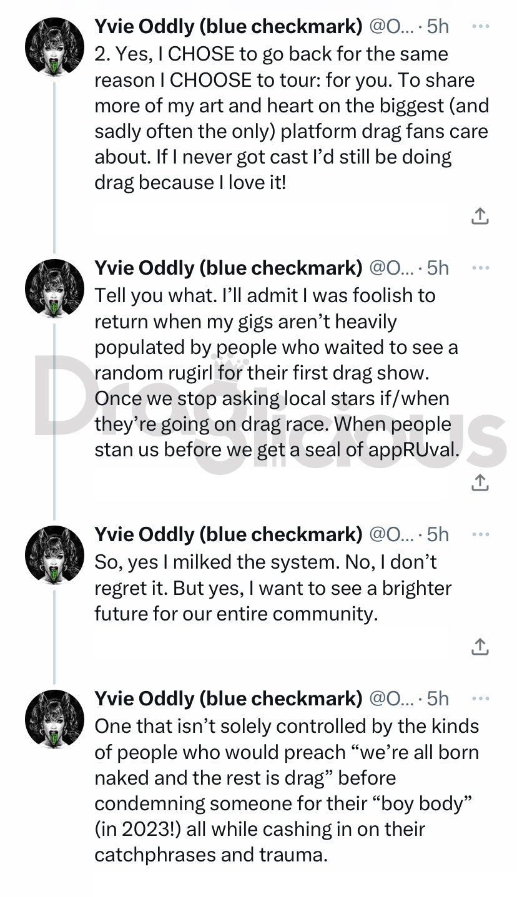Open the avatar on the 'One that isn't solely' tweet
The height and width of the screenshot is (897, 517).
pos(54,720)
